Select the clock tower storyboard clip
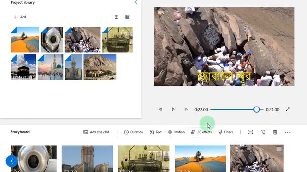307x172 pixels. pos(87,159)
